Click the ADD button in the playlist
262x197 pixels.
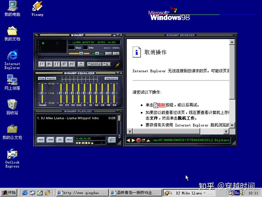(x=41, y=140)
